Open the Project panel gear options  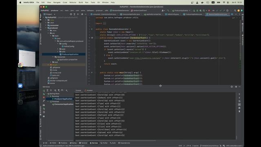coord(82,14)
